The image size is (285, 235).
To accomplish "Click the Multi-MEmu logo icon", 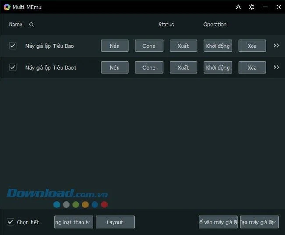I will click(7, 7).
